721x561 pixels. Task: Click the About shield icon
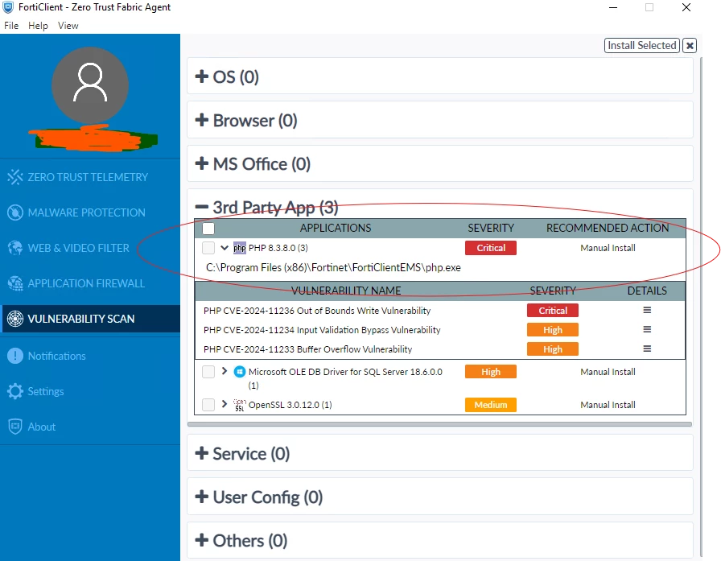[x=15, y=427]
